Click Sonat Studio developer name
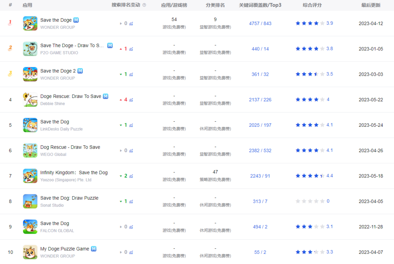Viewport: 394px width, 264px height. pyautogui.click(x=52, y=205)
